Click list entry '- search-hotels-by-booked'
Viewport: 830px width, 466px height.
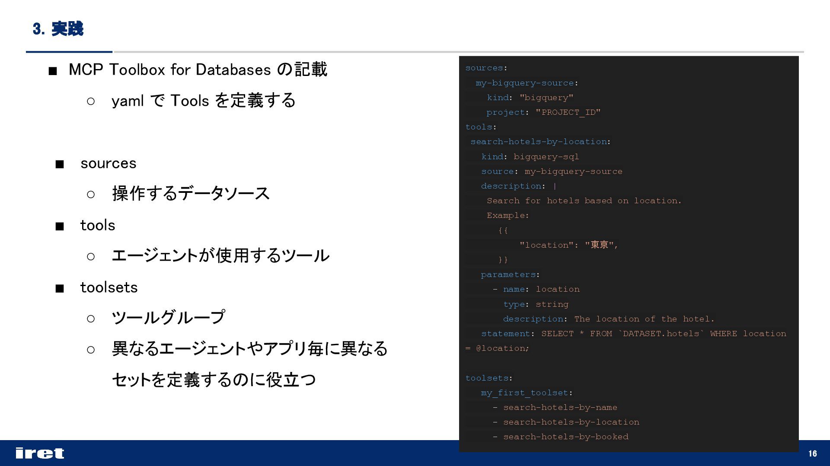pos(561,437)
